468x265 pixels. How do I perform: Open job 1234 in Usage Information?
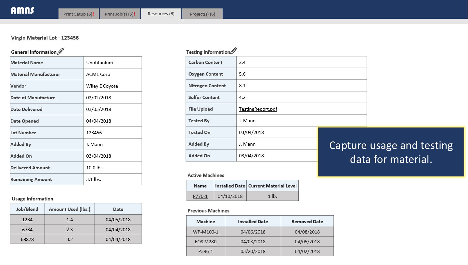[x=27, y=220]
